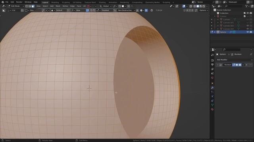The image size is (254, 142).
Task: Open the Help menu
Action: pos(35,2)
